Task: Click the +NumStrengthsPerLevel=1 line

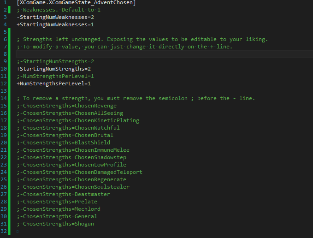Action: pos(53,83)
